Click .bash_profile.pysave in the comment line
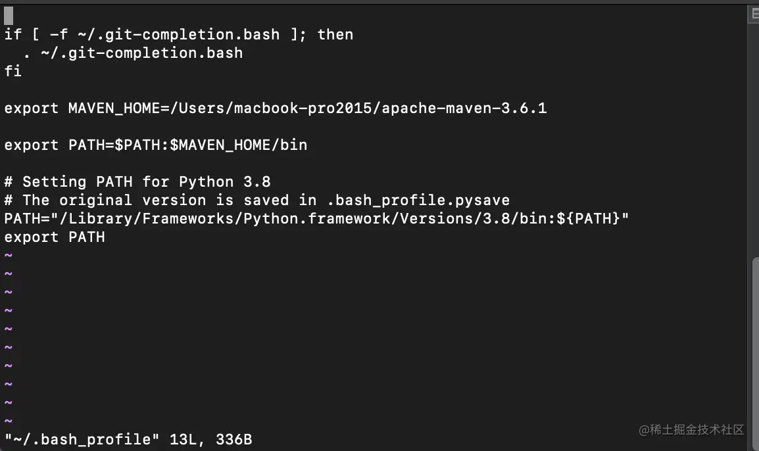 [418, 200]
